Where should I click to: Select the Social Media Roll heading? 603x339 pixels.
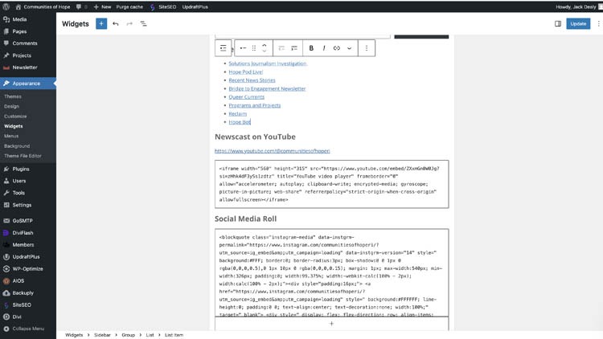coord(245,219)
